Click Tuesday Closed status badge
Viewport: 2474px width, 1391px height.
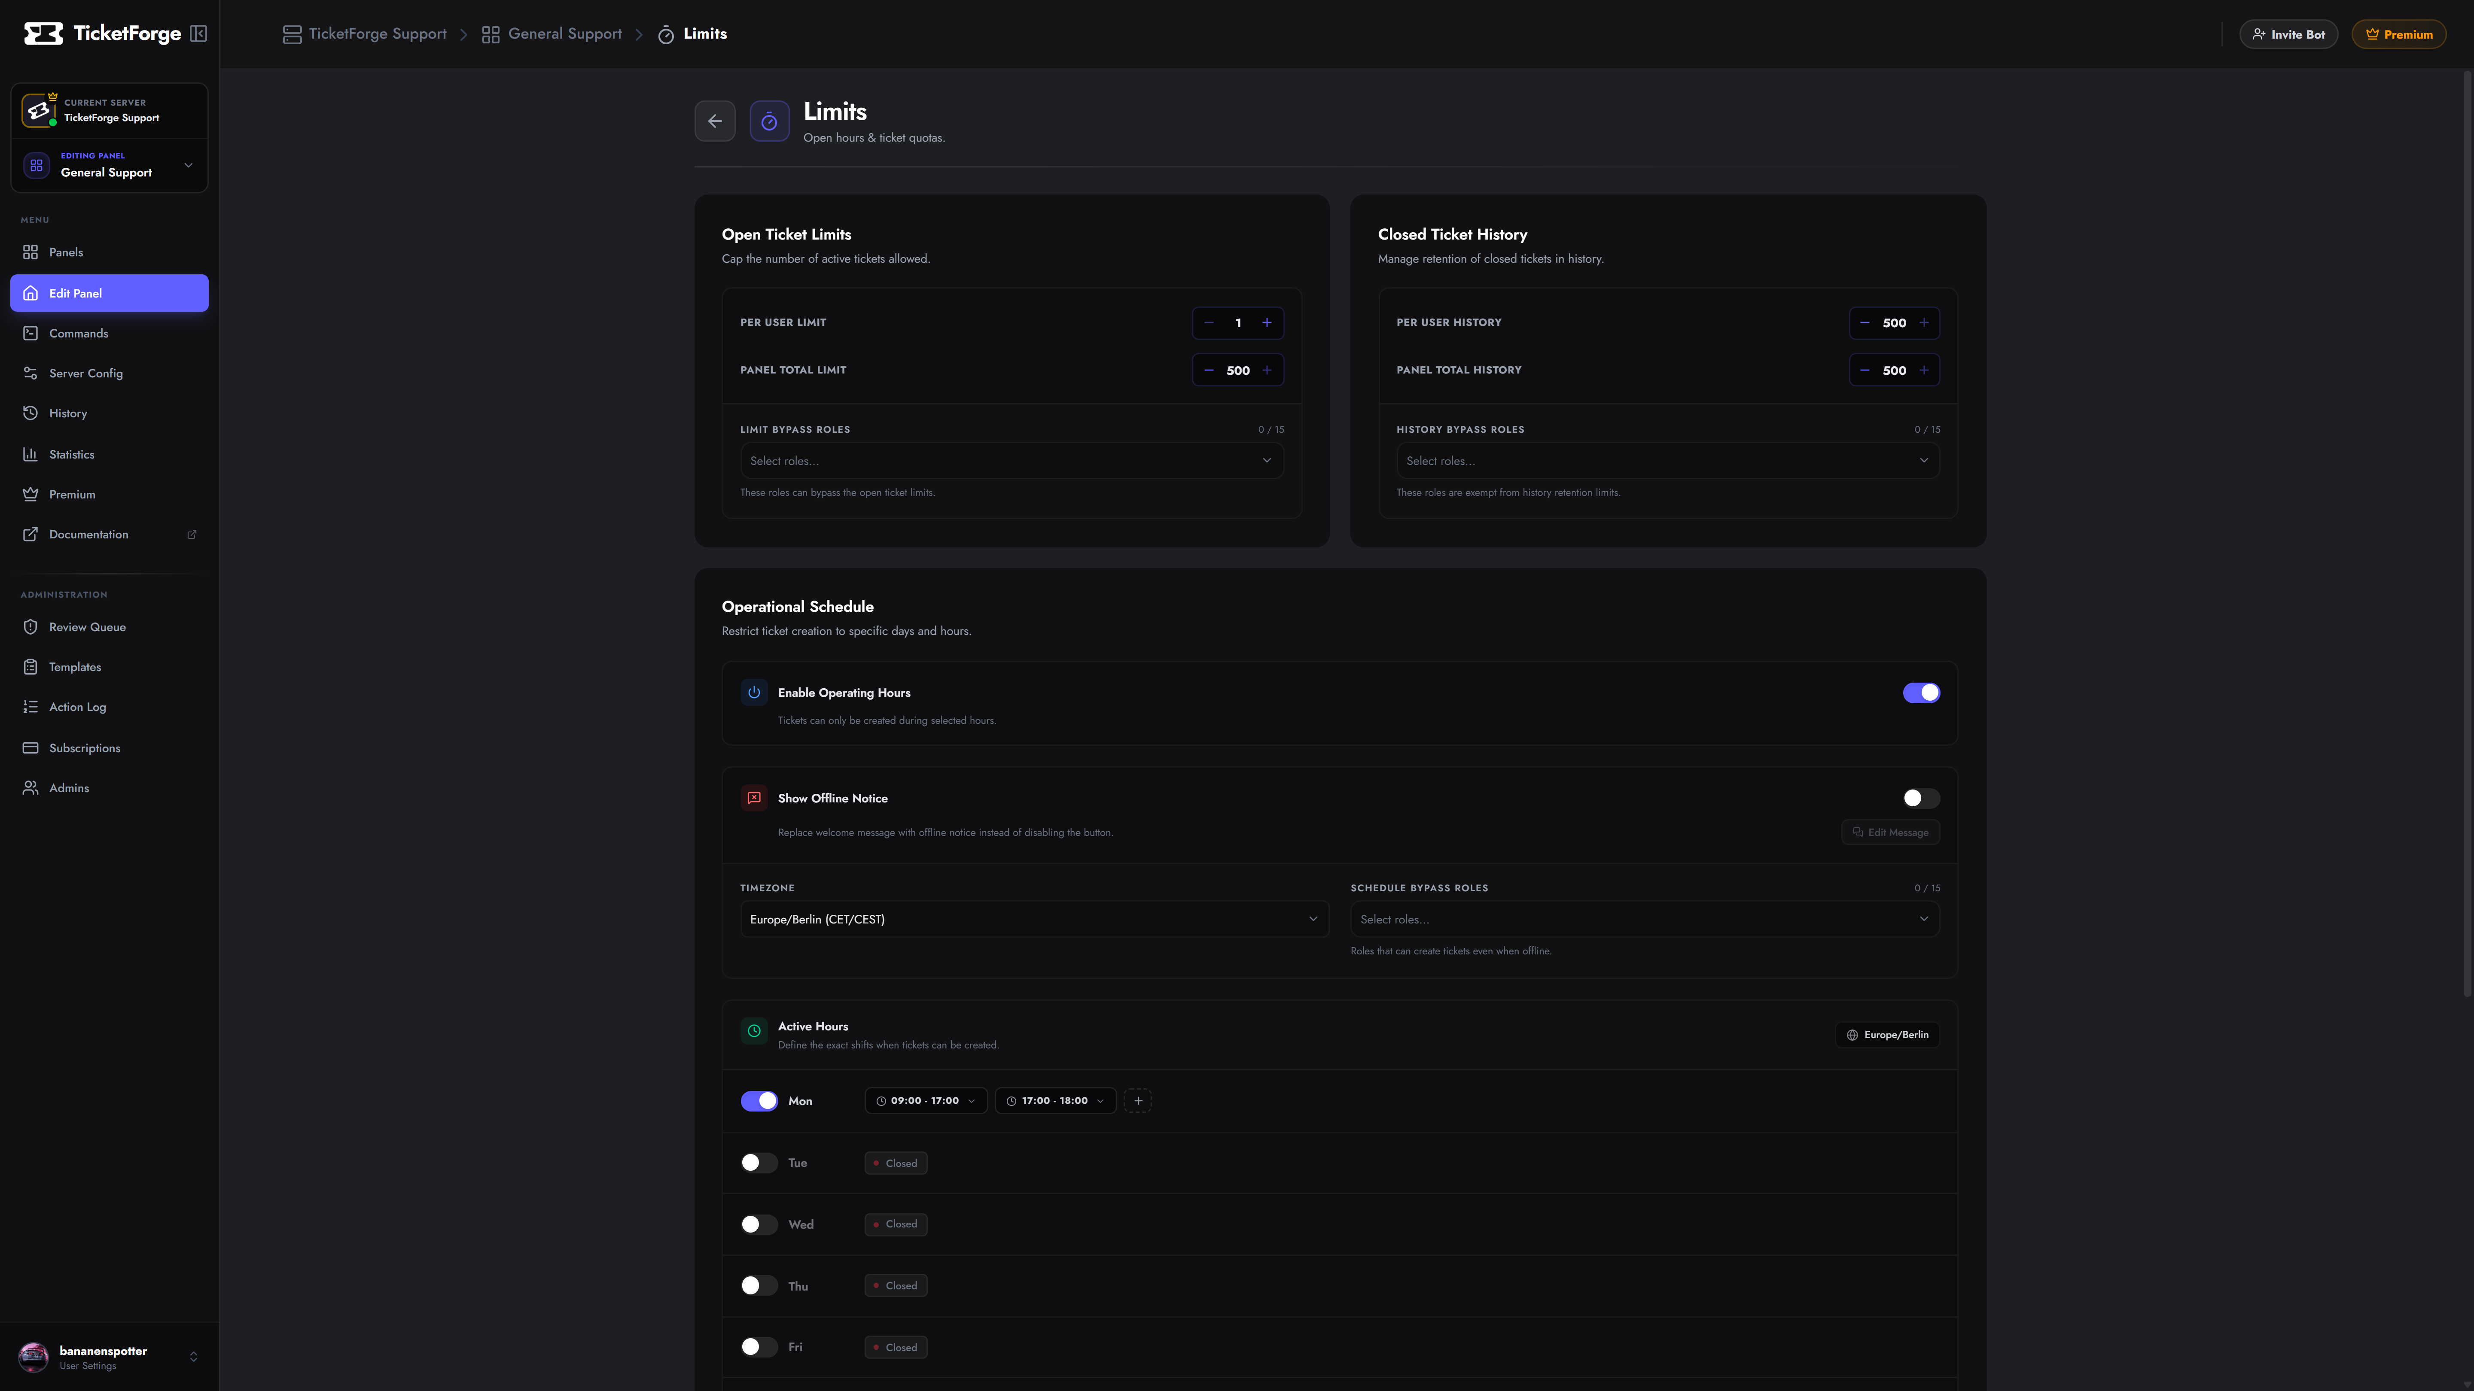coord(896,1163)
